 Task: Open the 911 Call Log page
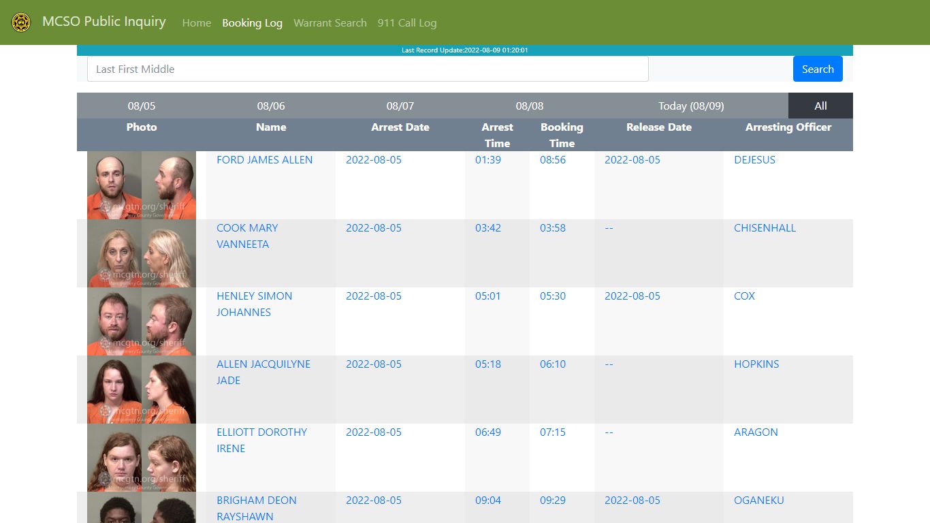tap(407, 22)
